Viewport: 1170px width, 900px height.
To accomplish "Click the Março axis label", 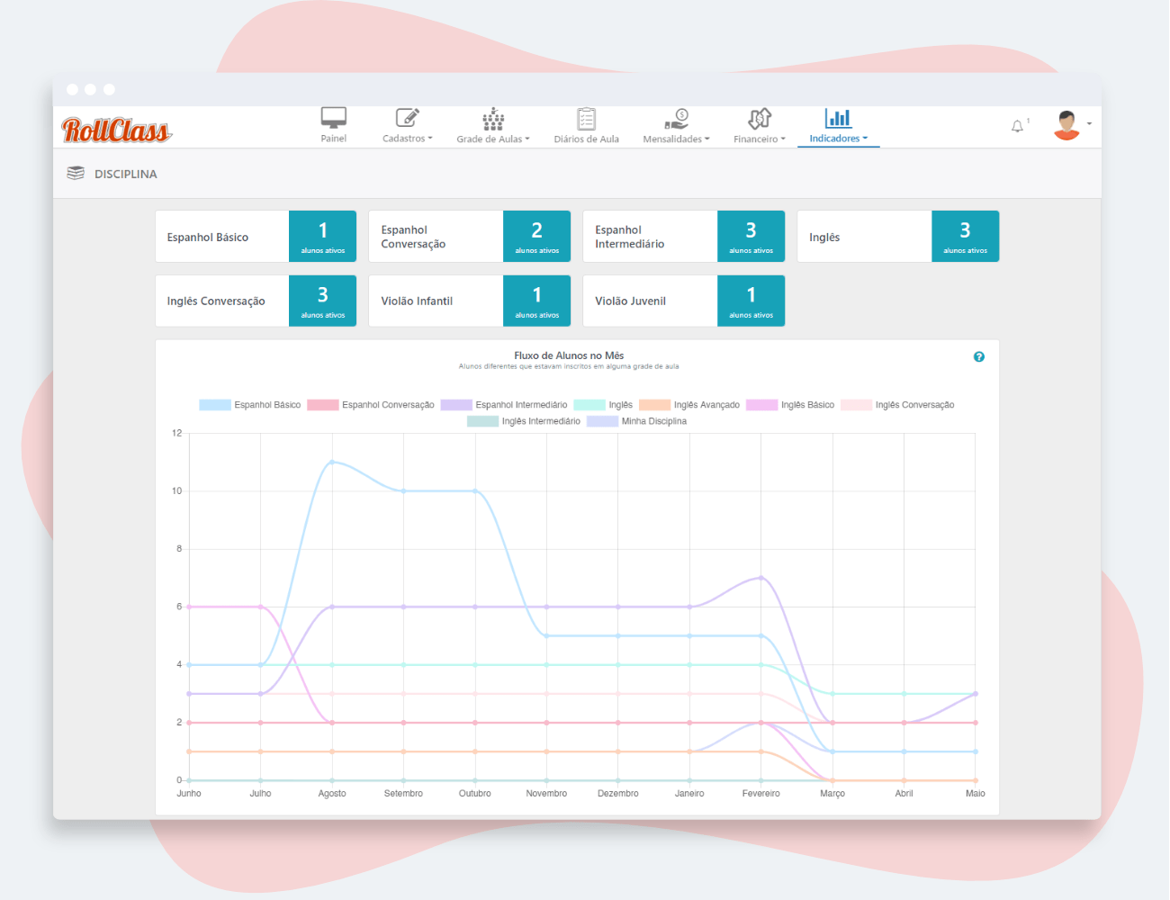I will click(x=832, y=794).
